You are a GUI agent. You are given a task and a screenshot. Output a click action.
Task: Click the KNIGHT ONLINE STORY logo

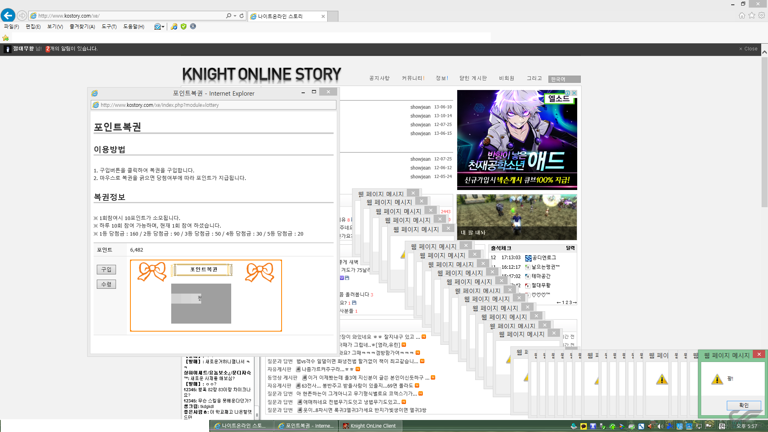(x=262, y=74)
